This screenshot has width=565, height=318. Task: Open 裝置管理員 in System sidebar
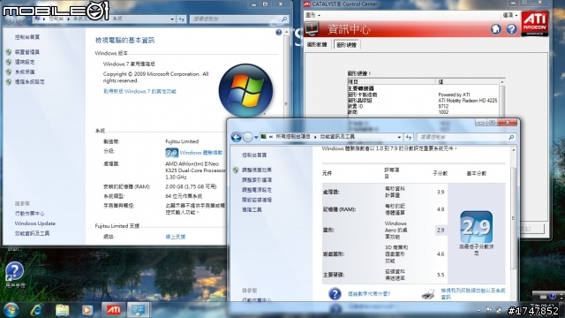[27, 52]
